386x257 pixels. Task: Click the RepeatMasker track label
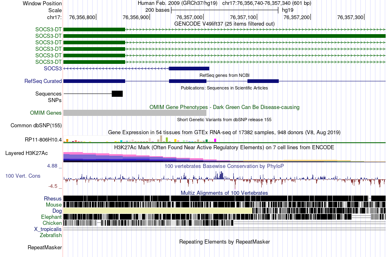pyautogui.click(x=45, y=247)
